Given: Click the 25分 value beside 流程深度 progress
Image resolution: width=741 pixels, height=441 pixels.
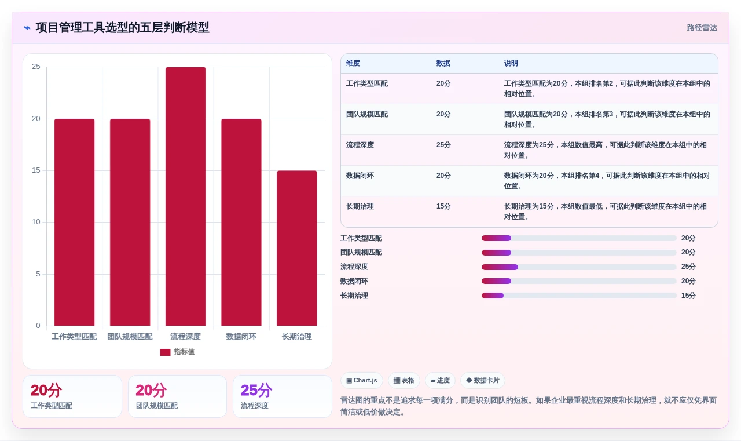Looking at the screenshot, I should (688, 267).
